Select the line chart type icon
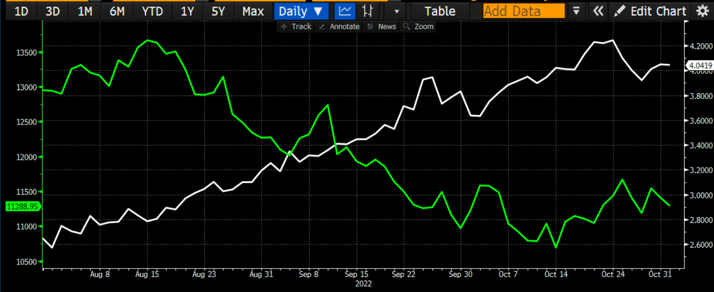Viewport: 714px width, 292px height. coord(345,11)
